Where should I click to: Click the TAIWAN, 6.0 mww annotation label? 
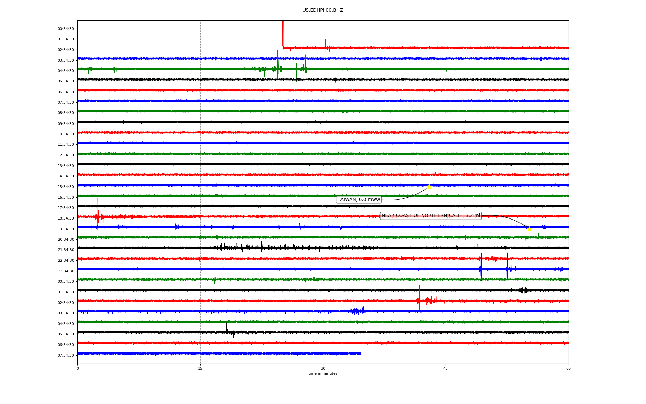pos(359,200)
